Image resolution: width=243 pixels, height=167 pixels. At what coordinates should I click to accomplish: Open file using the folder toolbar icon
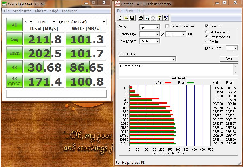click(126, 18)
